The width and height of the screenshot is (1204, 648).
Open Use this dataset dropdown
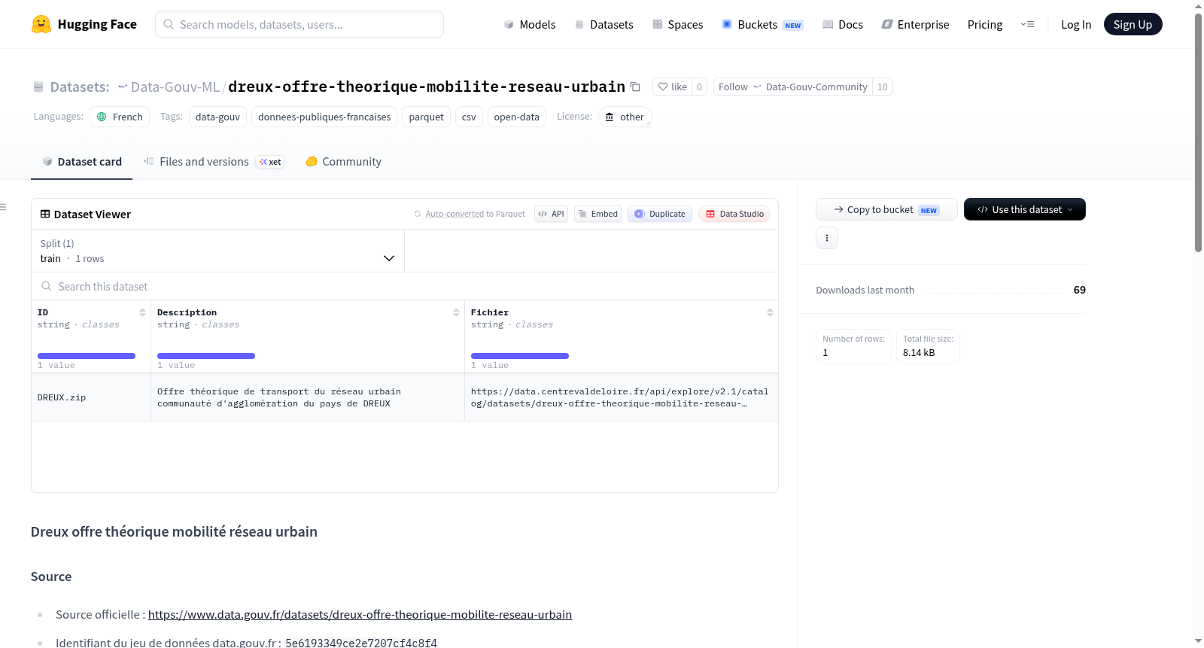pyautogui.click(x=1025, y=209)
